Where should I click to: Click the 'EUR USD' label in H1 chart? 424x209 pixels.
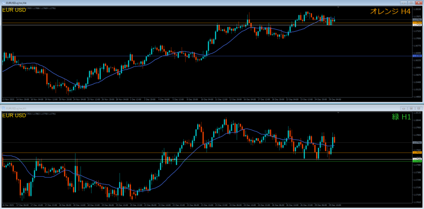pyautogui.click(x=14, y=115)
